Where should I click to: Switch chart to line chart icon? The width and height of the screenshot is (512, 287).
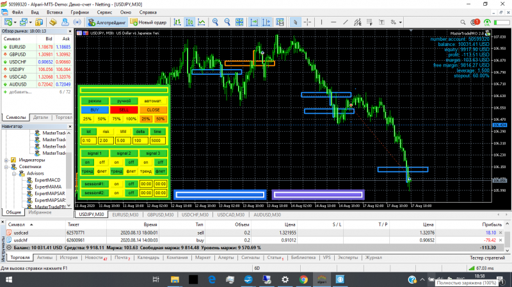tap(202, 22)
